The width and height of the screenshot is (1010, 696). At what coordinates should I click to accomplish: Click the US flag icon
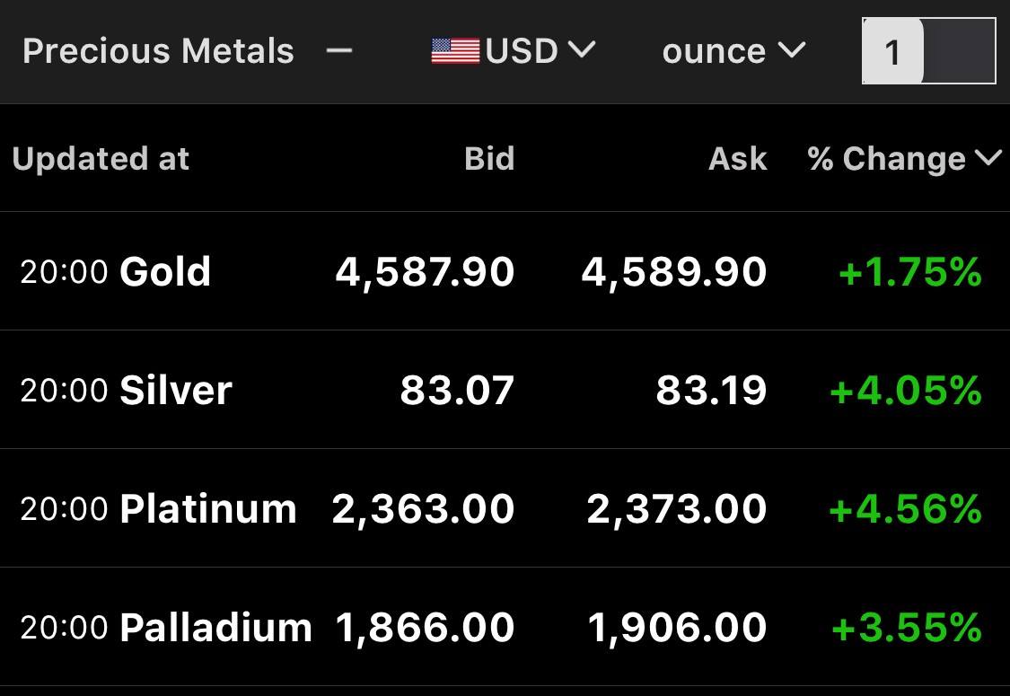click(x=455, y=51)
